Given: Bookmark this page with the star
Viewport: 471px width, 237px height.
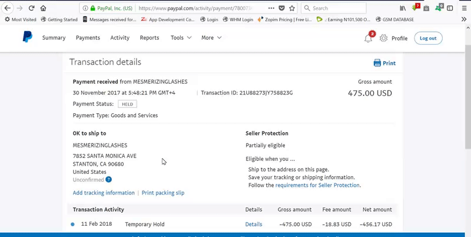Looking at the screenshot, I should (x=292, y=9).
